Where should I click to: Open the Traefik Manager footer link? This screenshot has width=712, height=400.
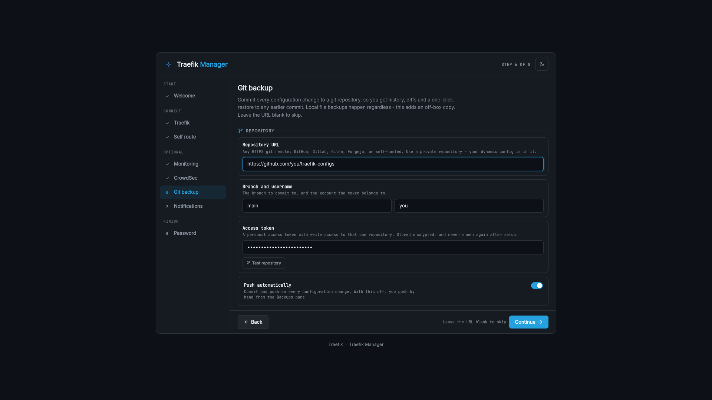tap(366, 344)
